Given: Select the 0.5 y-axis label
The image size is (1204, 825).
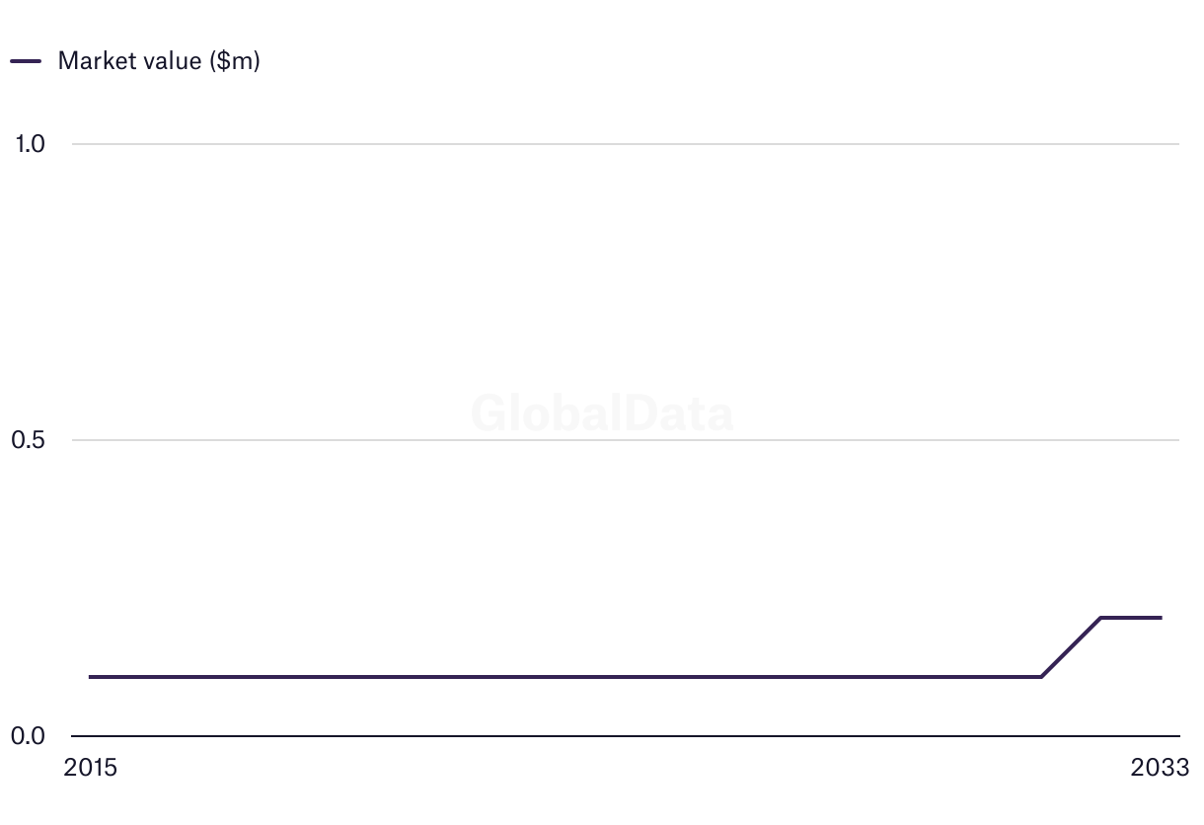Looking at the screenshot, I should click(x=29, y=440).
